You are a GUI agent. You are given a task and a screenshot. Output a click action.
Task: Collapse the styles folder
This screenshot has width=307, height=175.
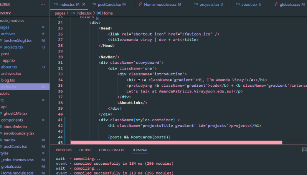(4, 153)
